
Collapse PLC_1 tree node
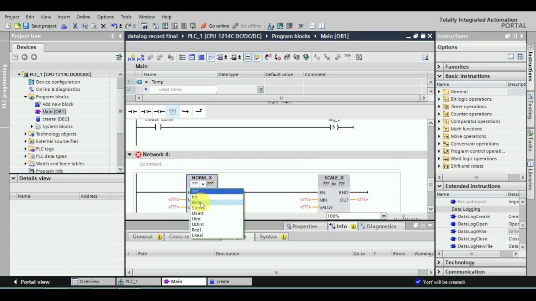pyautogui.click(x=19, y=74)
